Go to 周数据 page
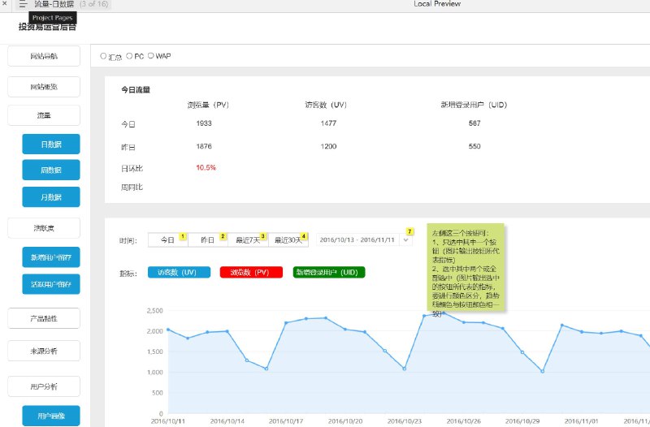This screenshot has width=650, height=427. click(51, 170)
